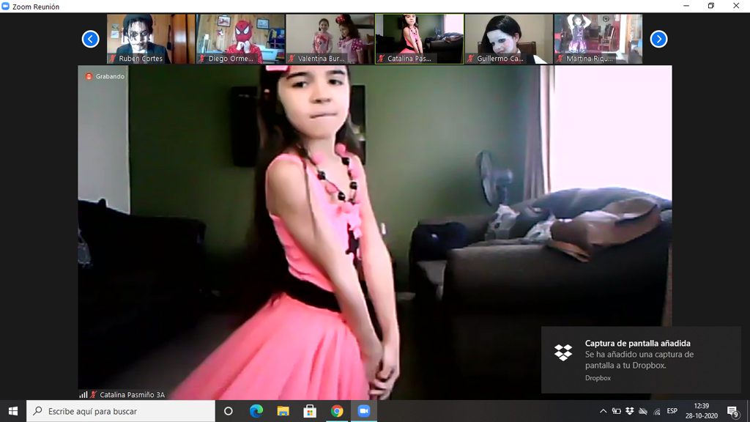Open Microsoft Edge from taskbar
750x422 pixels.
click(256, 411)
